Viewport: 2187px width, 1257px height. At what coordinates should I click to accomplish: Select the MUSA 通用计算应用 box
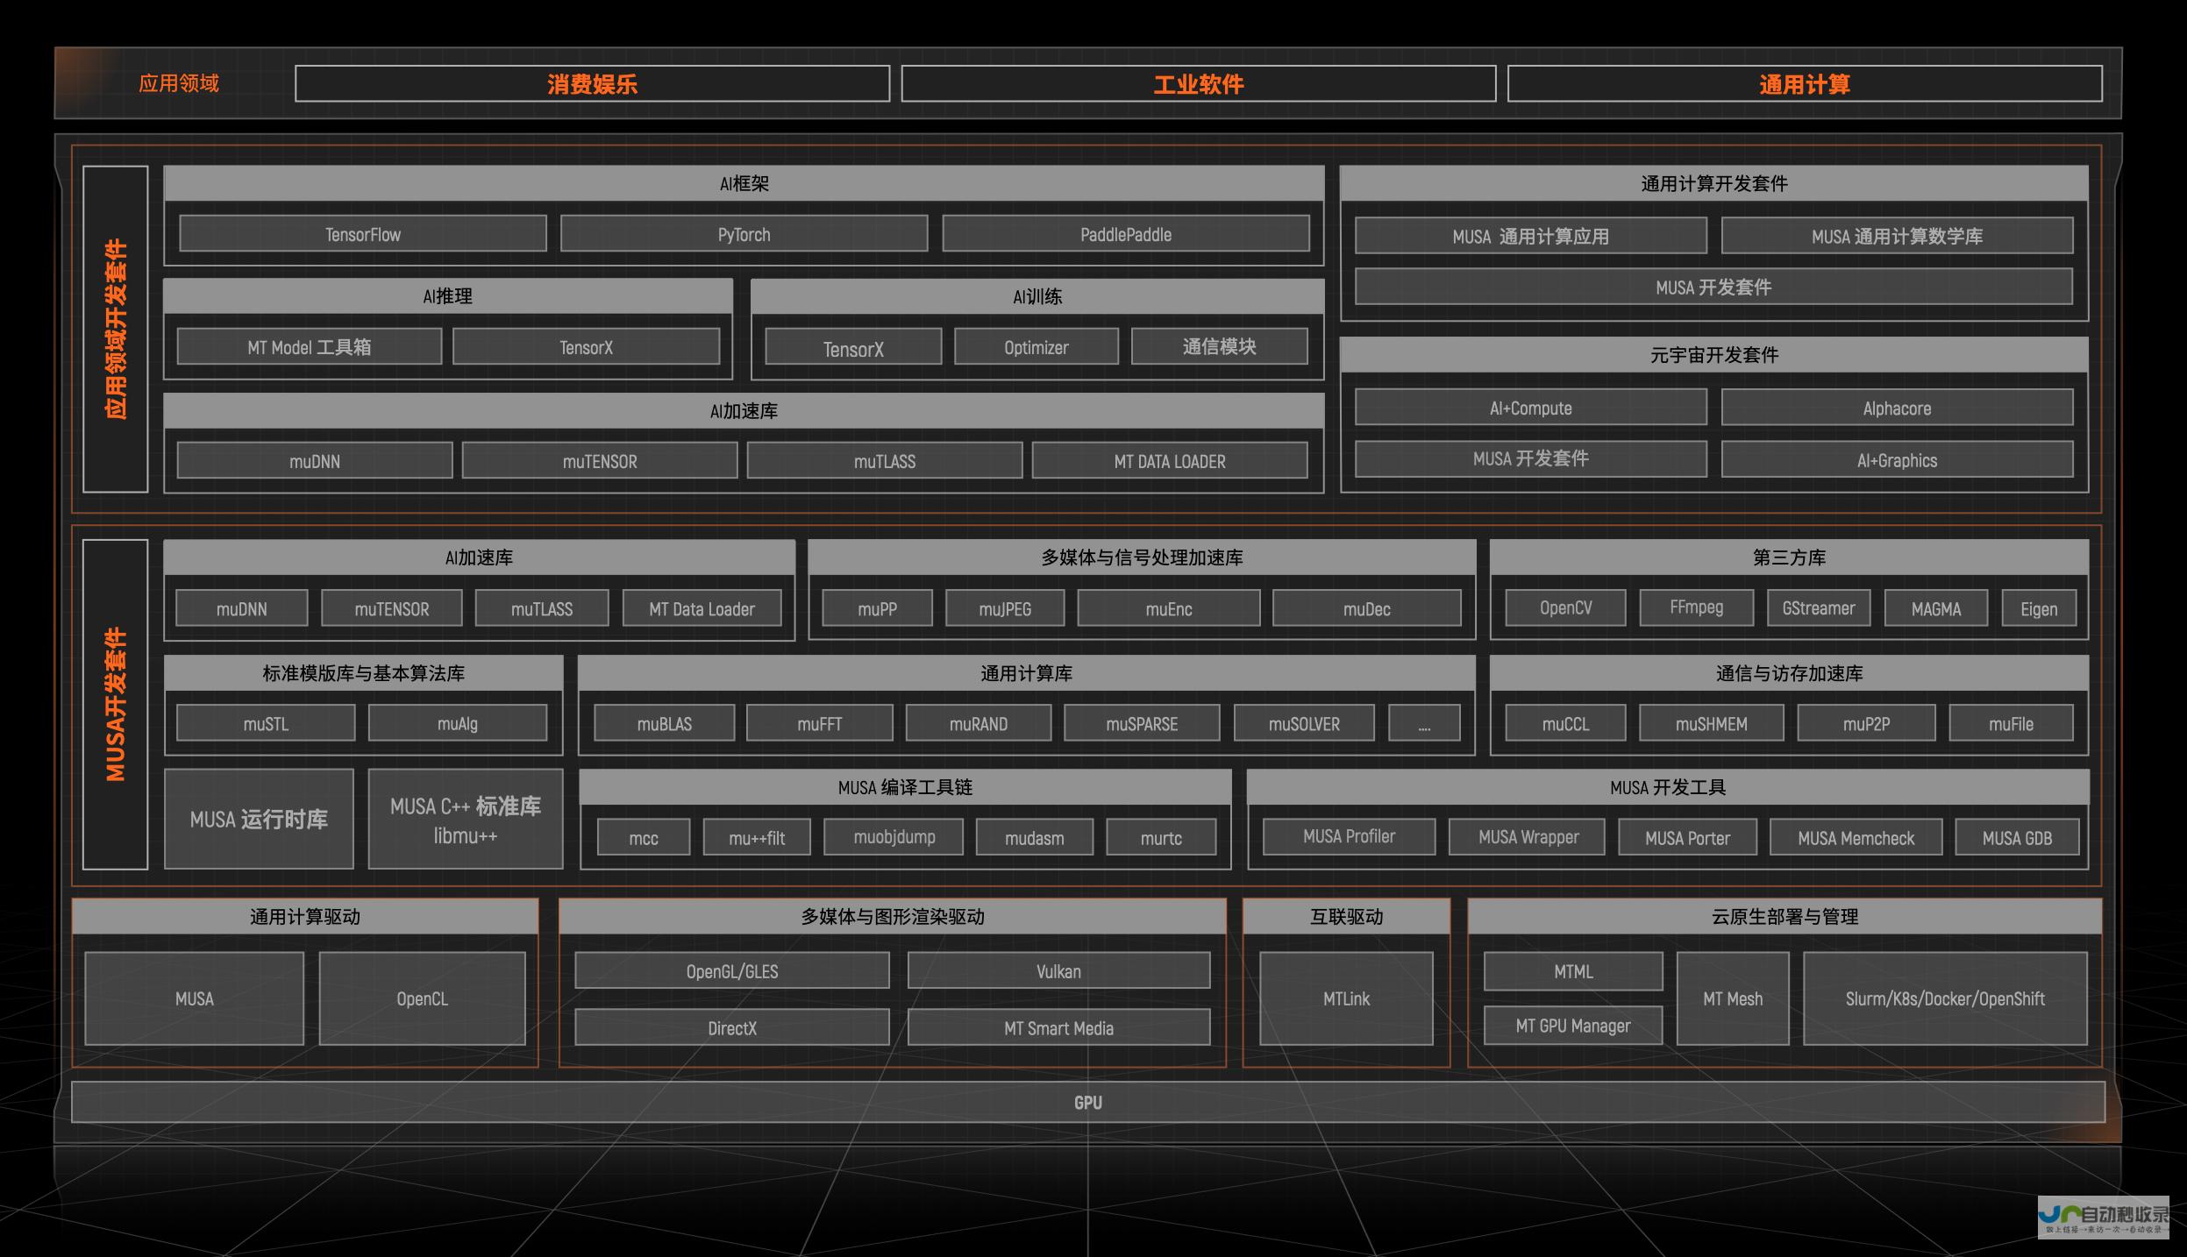[1531, 236]
